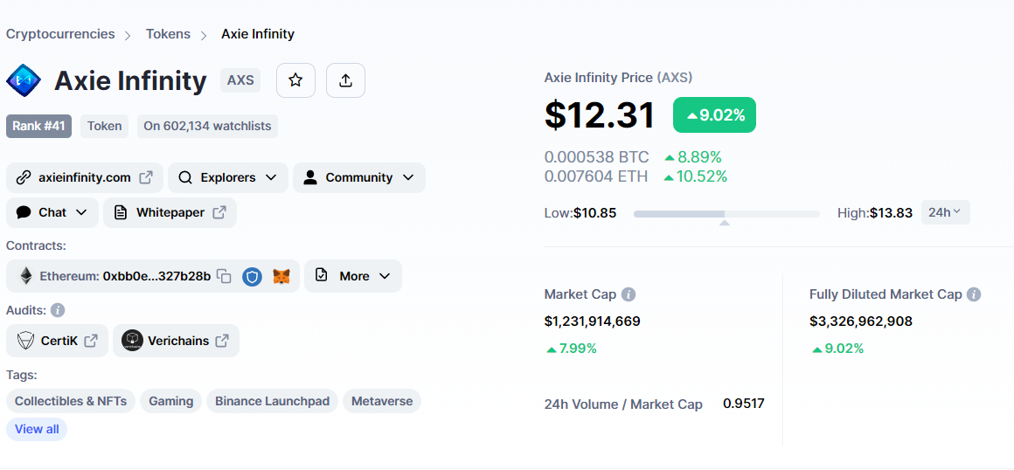Click external-link icon beside Whitepaper
The height and width of the screenshot is (470, 1014).
[220, 212]
